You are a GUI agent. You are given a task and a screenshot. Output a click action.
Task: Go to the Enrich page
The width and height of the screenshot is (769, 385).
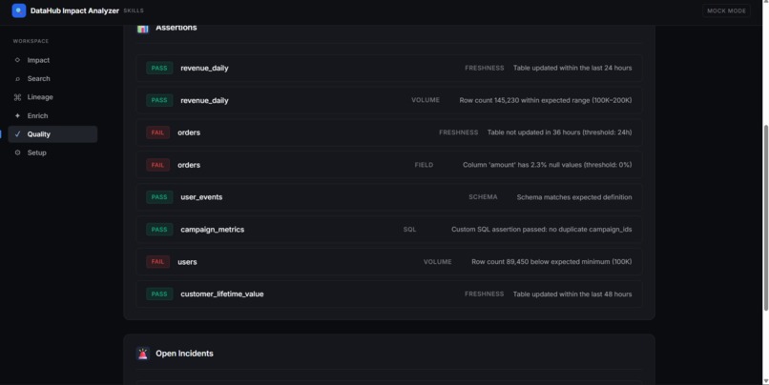pos(52,116)
